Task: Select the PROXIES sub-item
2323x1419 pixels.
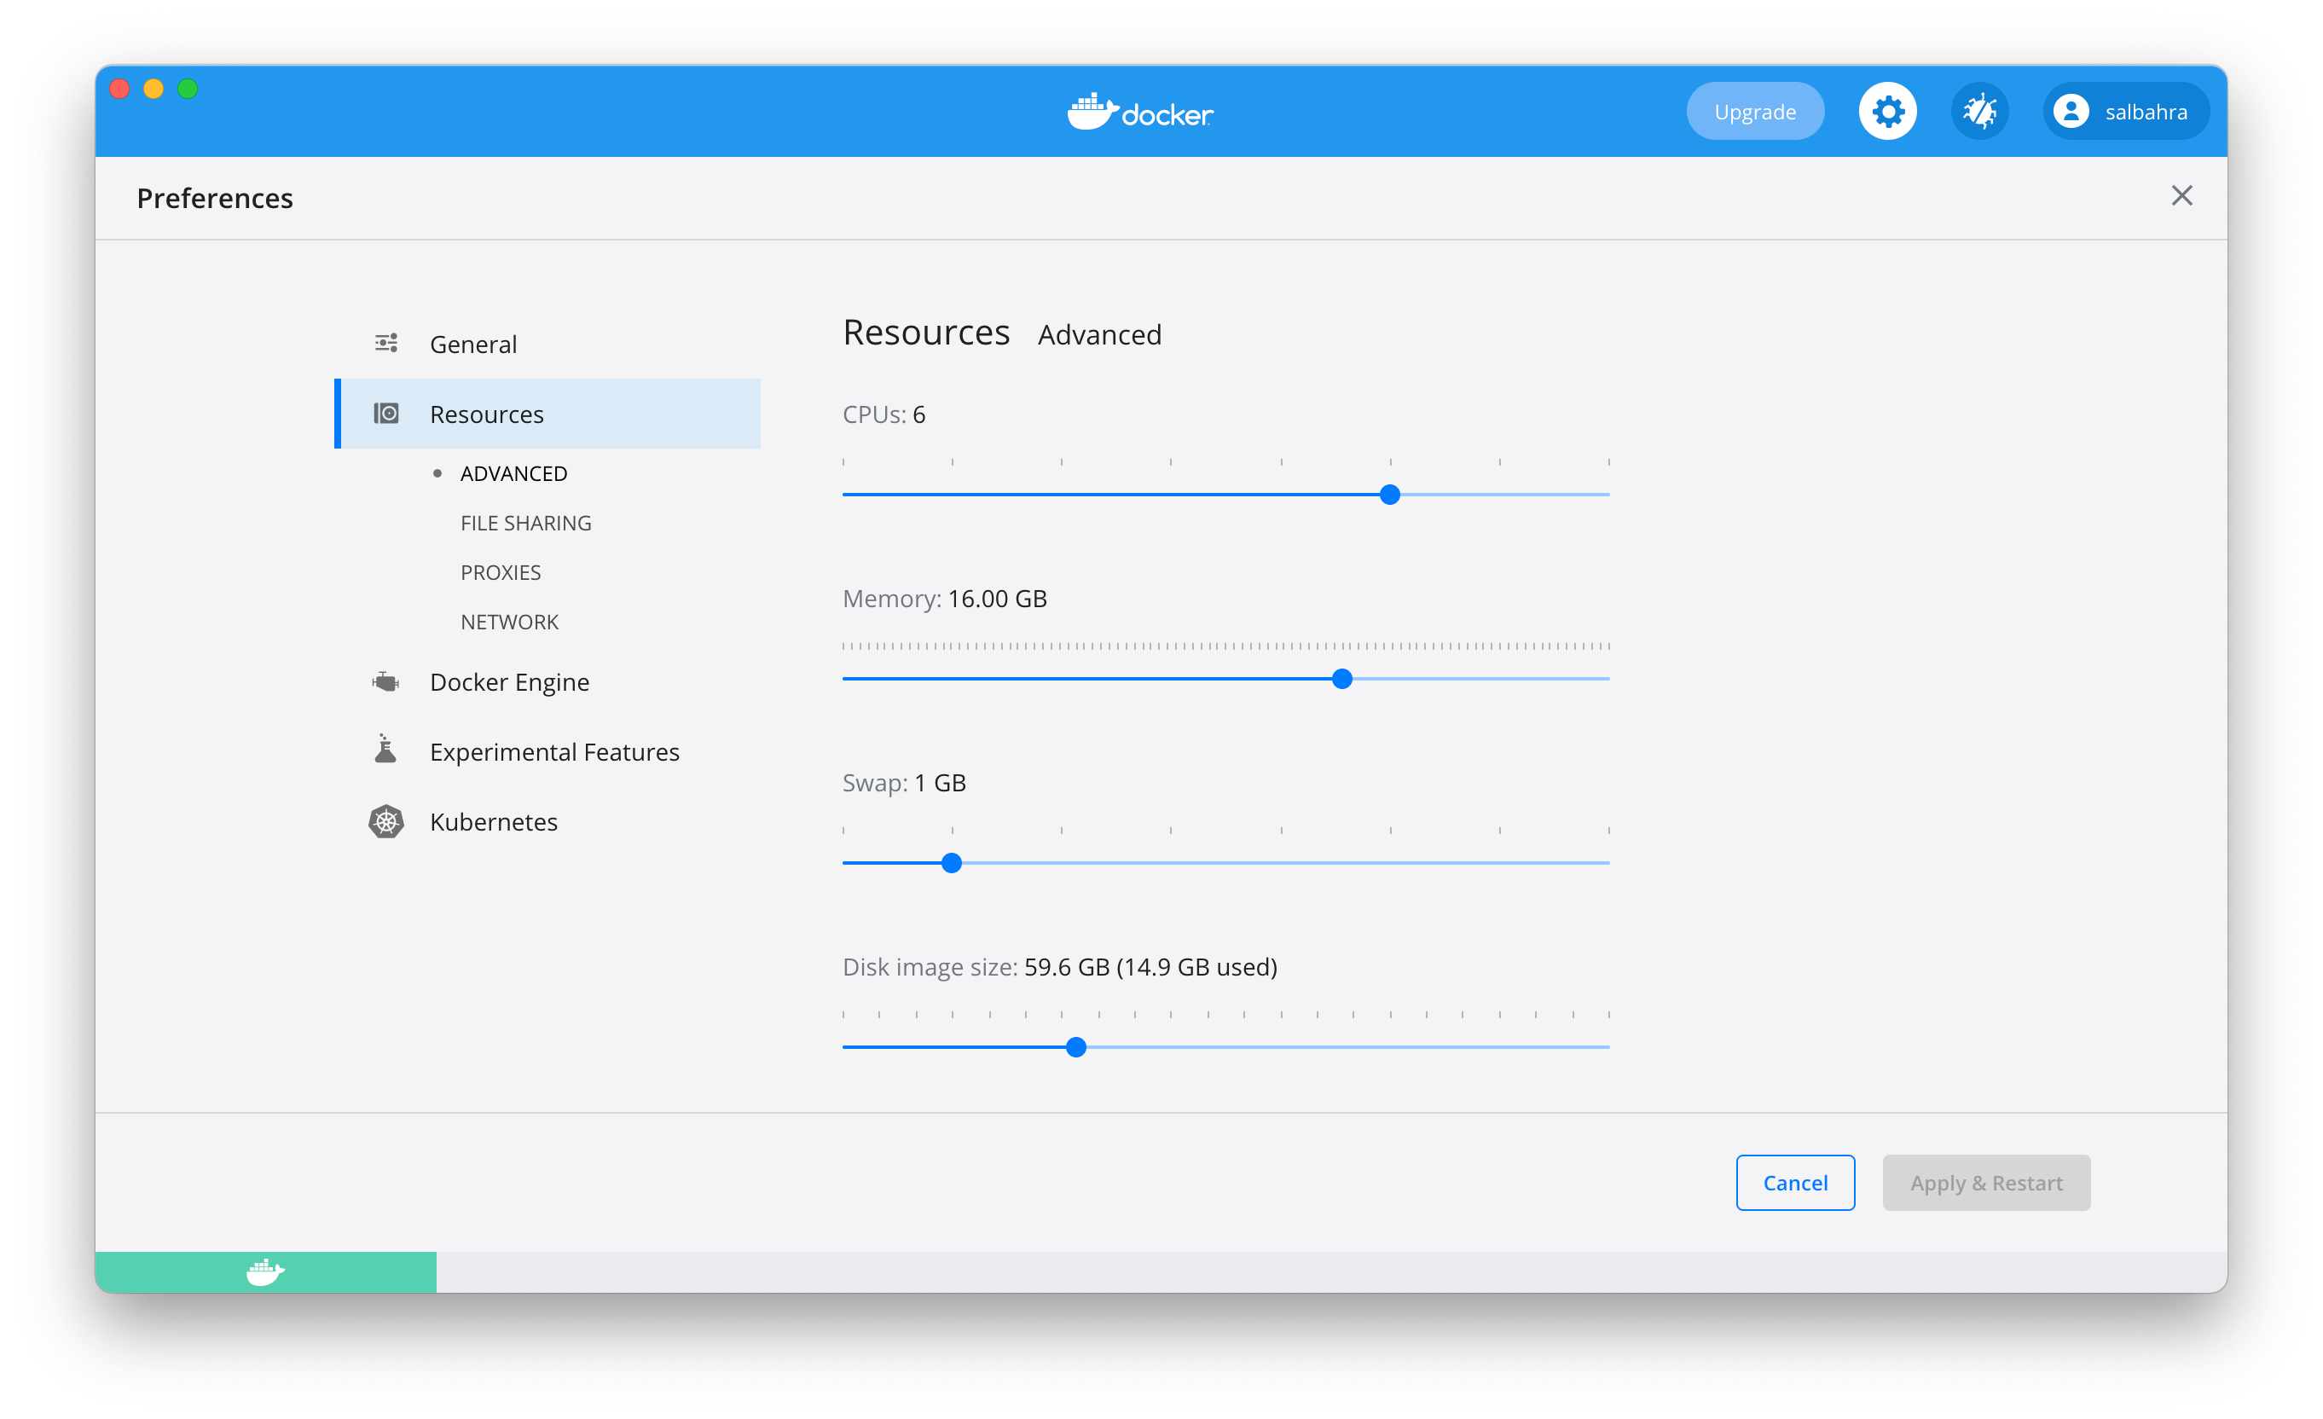Action: coord(500,572)
